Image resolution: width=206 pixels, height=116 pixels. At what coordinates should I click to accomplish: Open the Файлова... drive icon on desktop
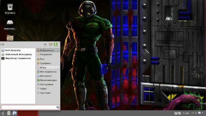[x=10, y=24]
